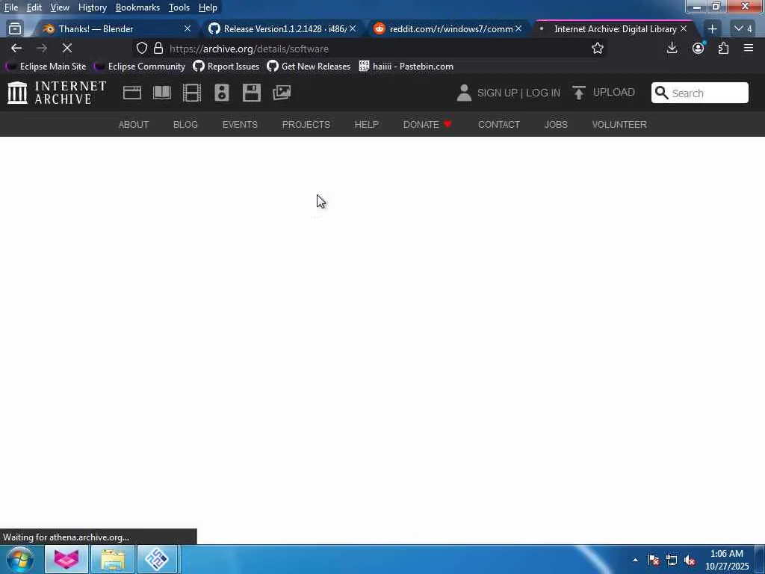Open the Texts book icon
Viewport: 765px width, 574px height.
pos(162,93)
